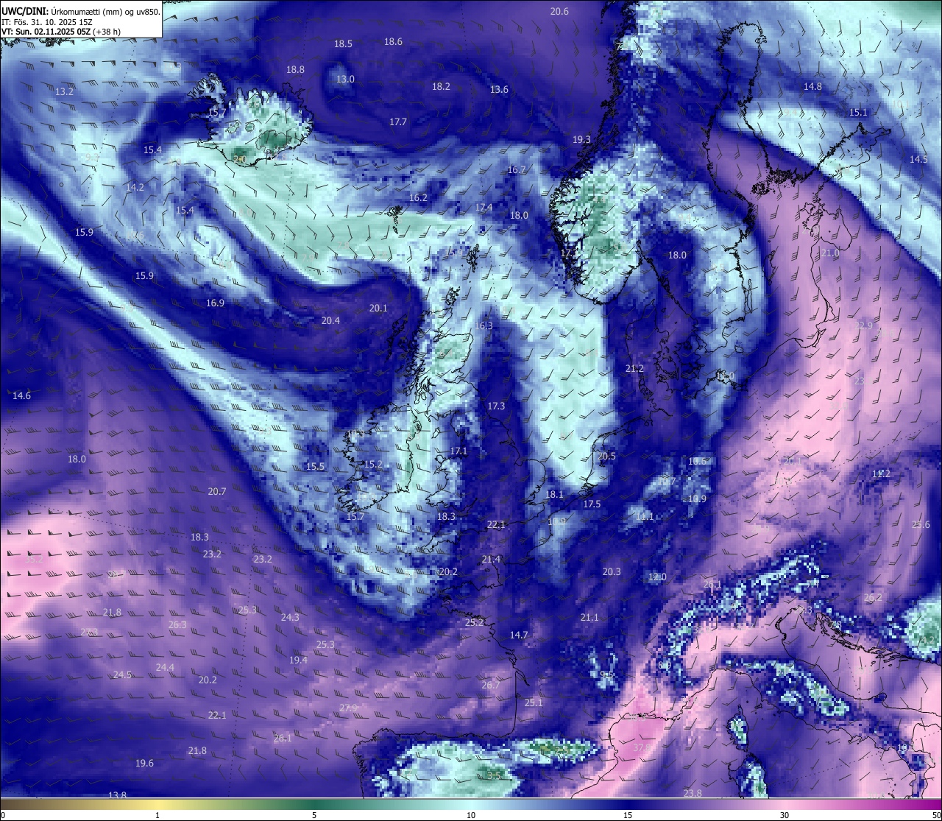Click the 17.4 map value
Screen dimensions: 942x821
484,207
